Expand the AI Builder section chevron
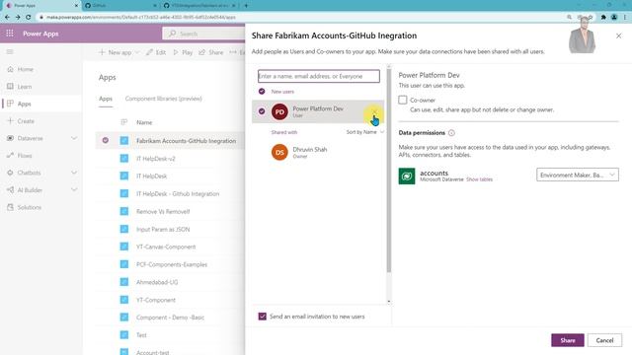 (74, 189)
